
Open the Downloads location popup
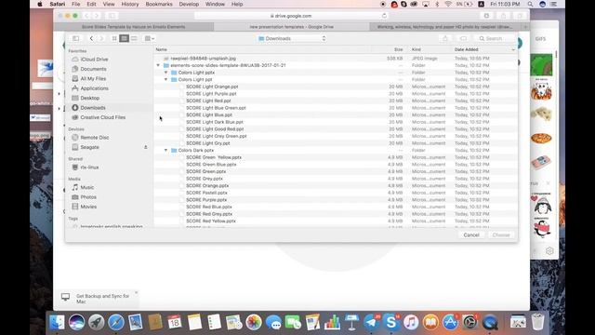coord(292,38)
